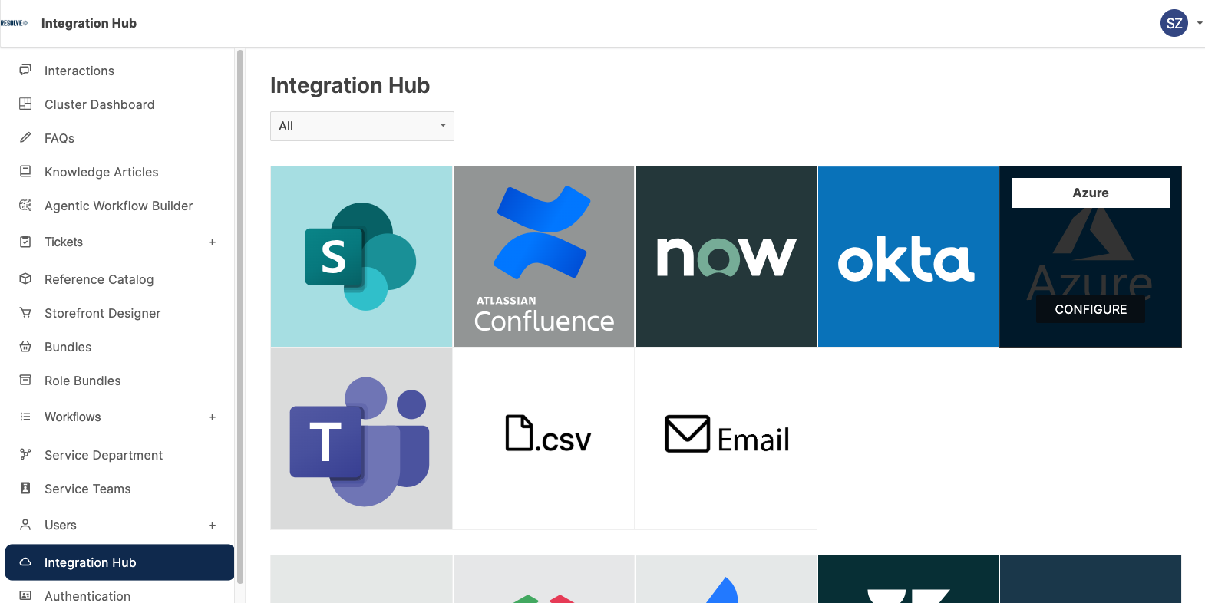
Task: Click the sidebar vertical scrollbar
Action: click(x=240, y=307)
